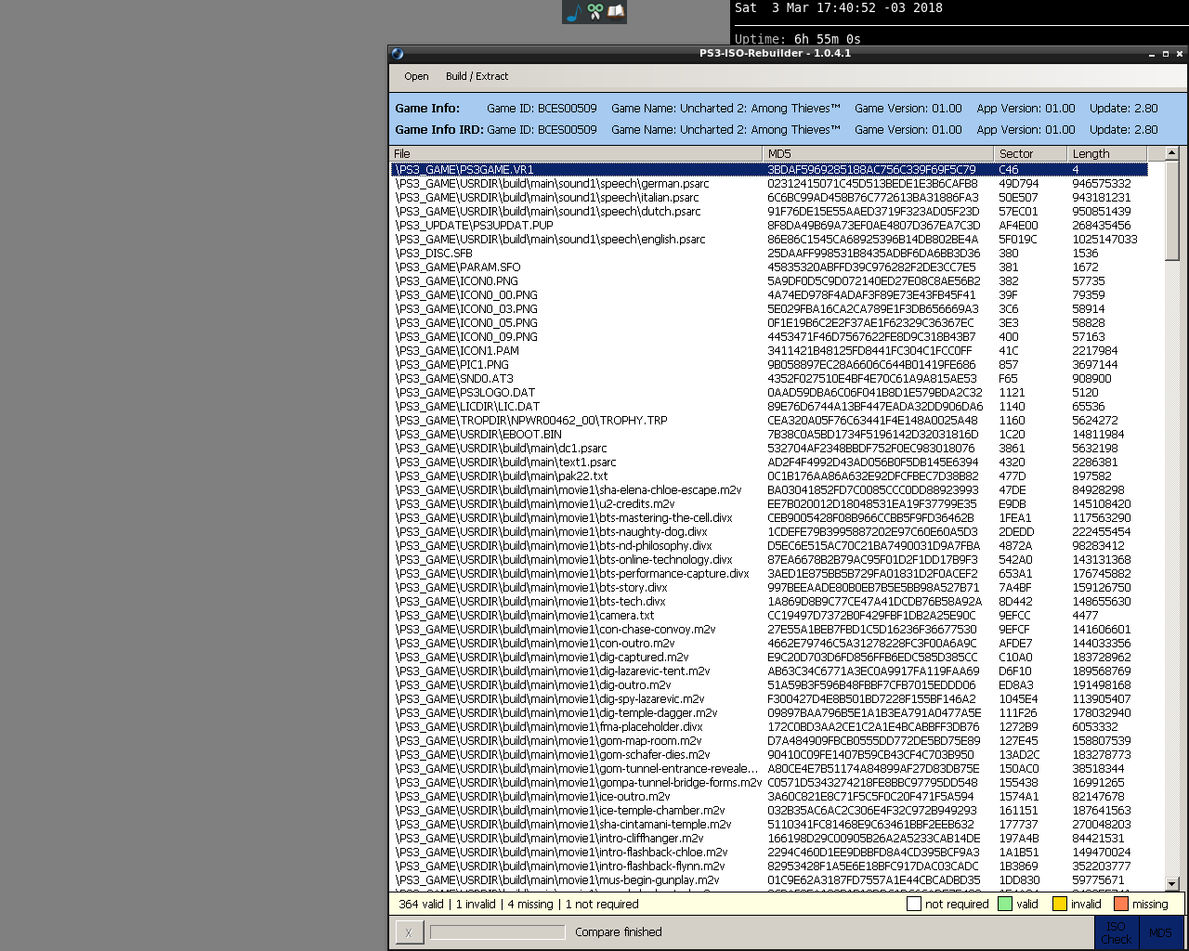Select the bts-mastering-the-cell.divx row

coord(769,517)
